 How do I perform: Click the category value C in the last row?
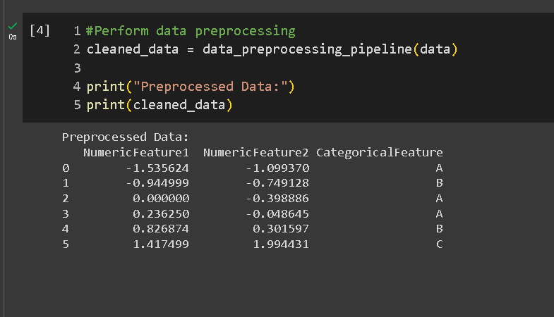click(x=440, y=244)
